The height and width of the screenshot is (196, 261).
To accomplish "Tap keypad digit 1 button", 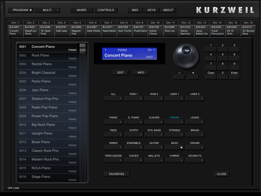I will pyautogui.click(x=211, y=49).
